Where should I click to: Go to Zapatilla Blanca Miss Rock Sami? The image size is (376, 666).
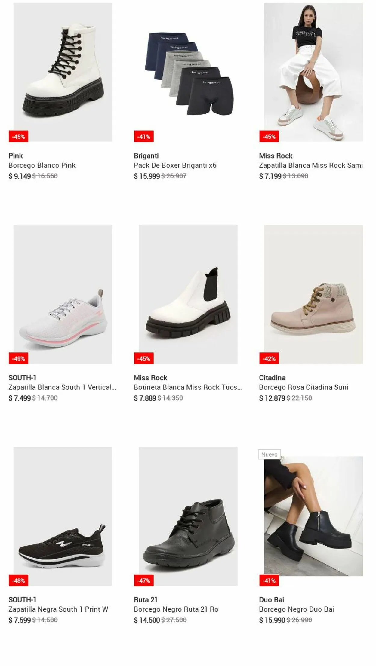311,165
